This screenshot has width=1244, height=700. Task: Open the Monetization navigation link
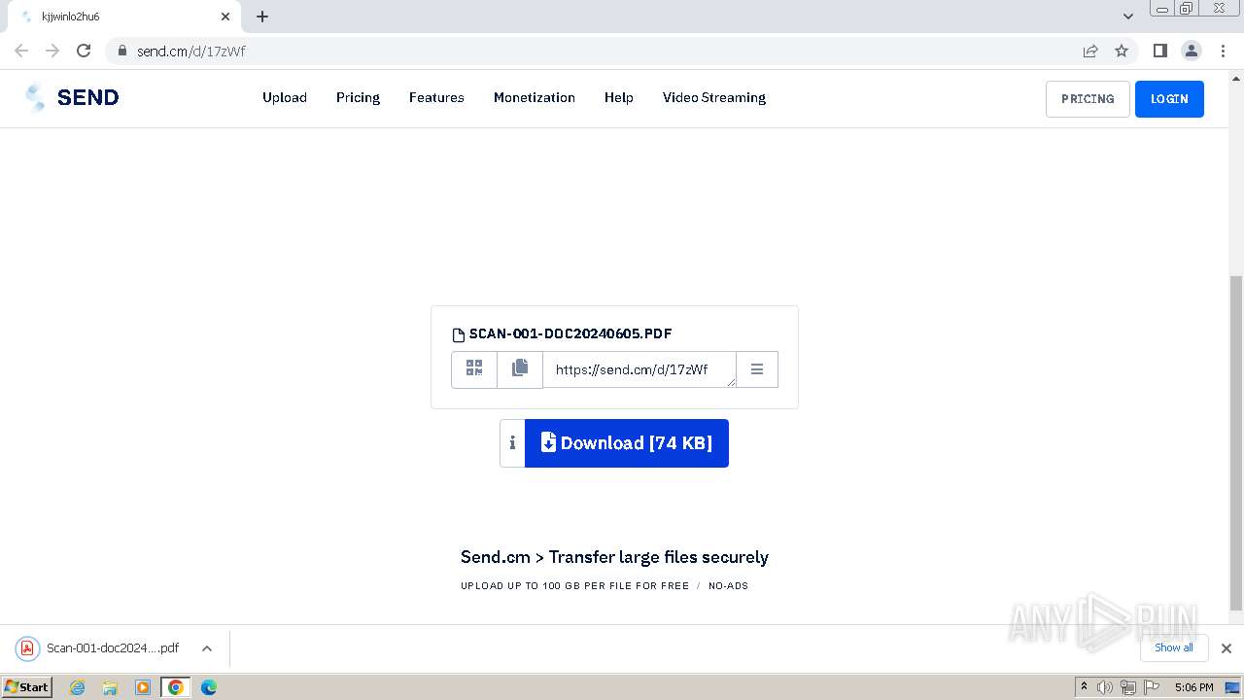pyautogui.click(x=535, y=97)
